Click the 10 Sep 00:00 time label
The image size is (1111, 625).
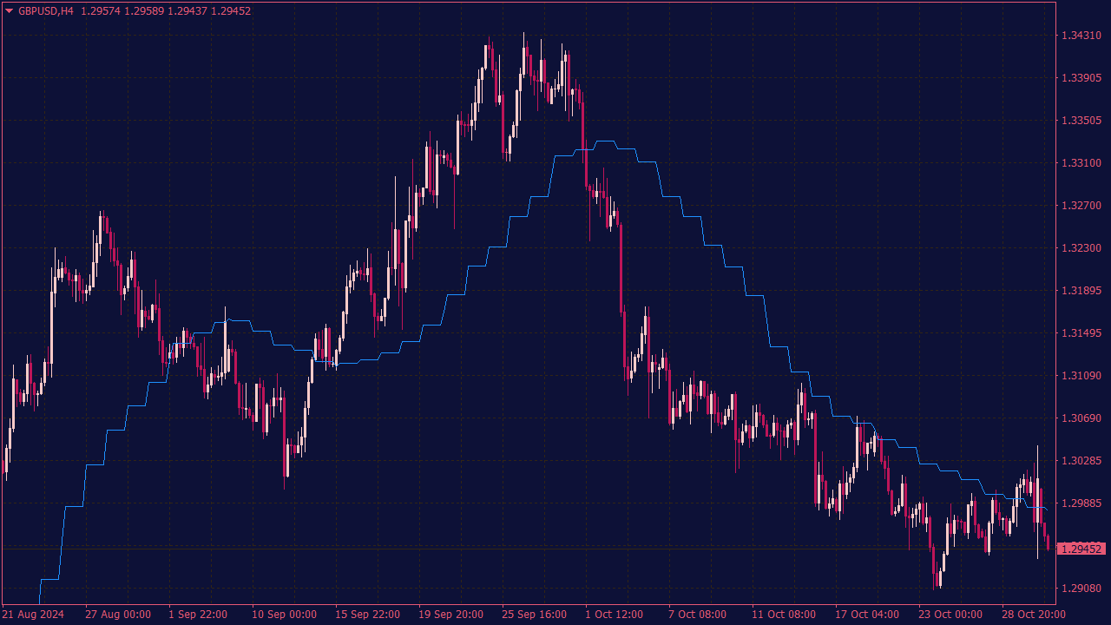[284, 615]
